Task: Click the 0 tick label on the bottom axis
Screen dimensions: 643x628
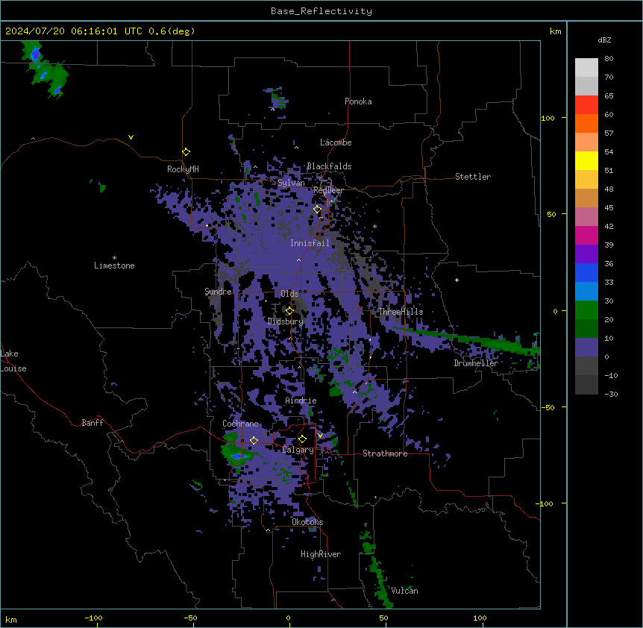Action: pos(288,618)
